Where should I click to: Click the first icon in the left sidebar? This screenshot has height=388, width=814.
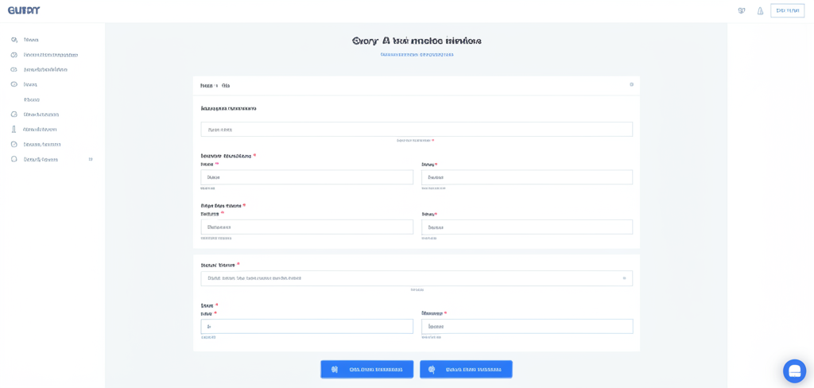pos(14,40)
